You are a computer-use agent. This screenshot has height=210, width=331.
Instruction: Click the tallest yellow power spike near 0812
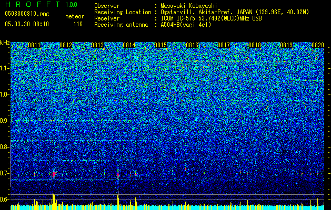click(54, 201)
